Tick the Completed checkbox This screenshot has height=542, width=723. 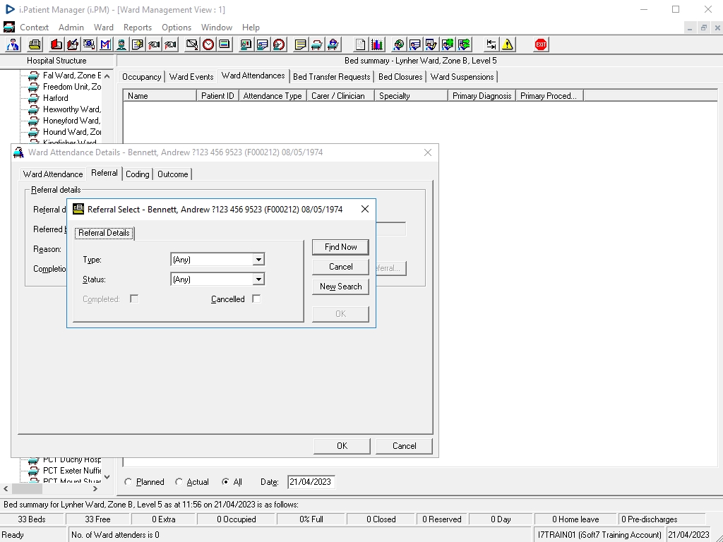click(x=134, y=299)
